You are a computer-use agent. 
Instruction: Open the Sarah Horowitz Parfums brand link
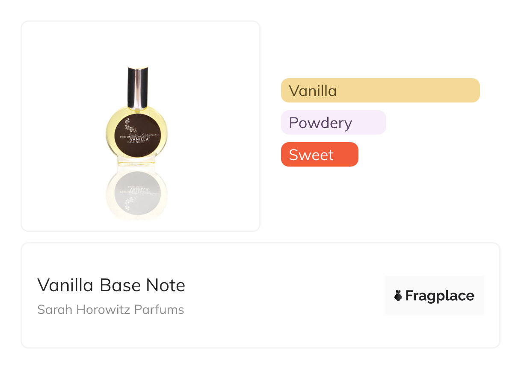(x=110, y=309)
